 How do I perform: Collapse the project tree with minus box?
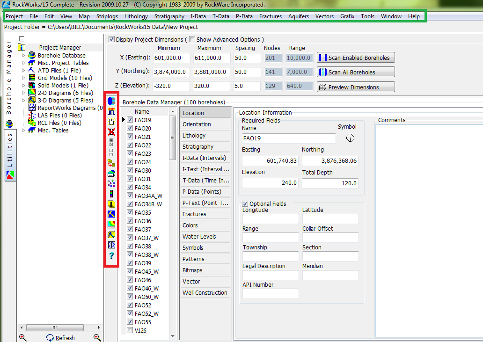pyautogui.click(x=22, y=38)
